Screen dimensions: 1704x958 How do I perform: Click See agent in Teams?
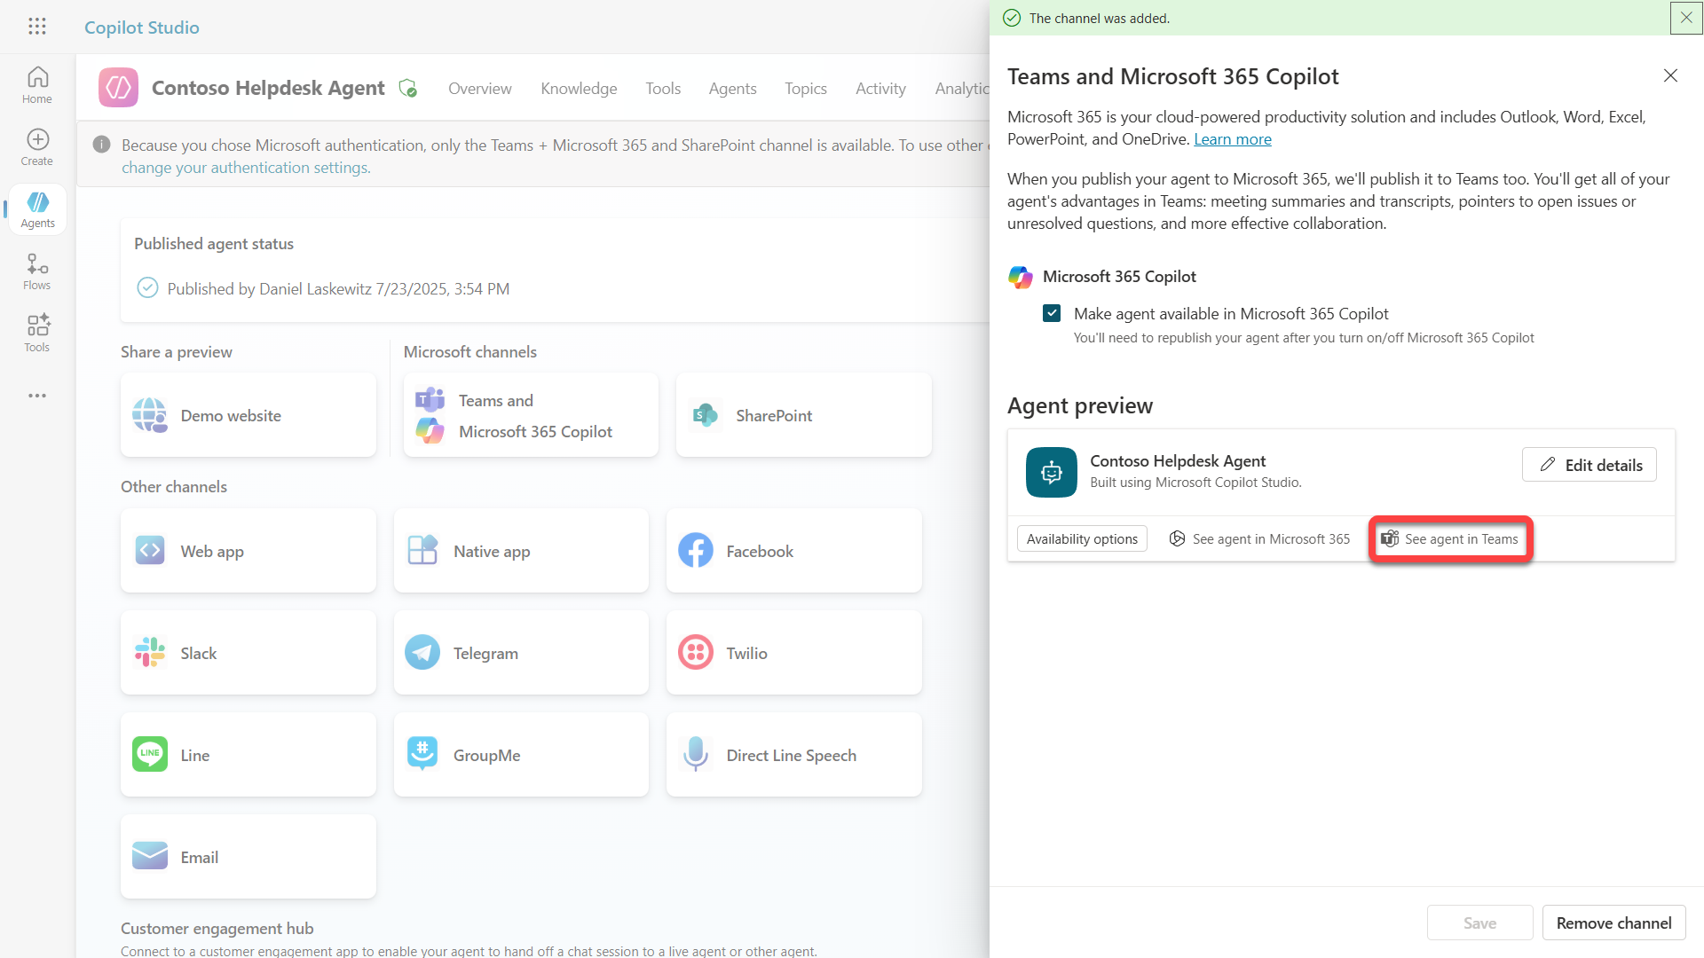click(1450, 538)
